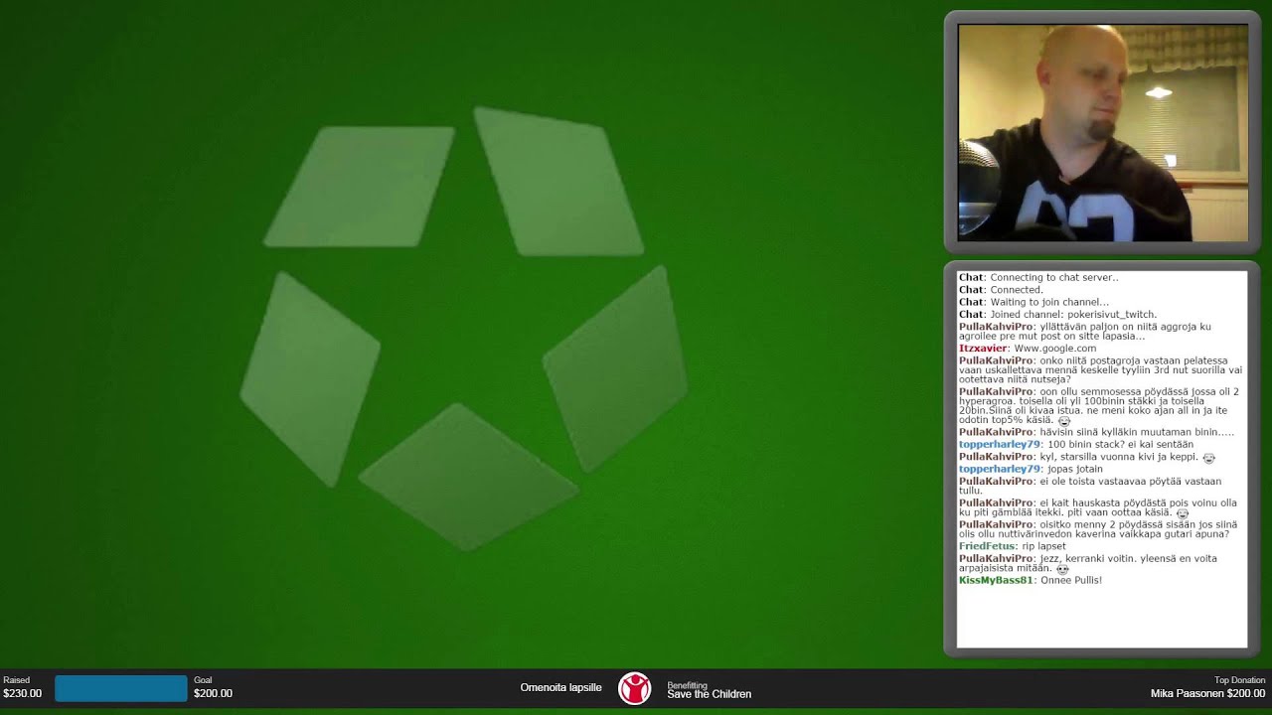Click Top Donation Mika Paasonen $200.00
This screenshot has height=715, width=1272.
(1207, 687)
